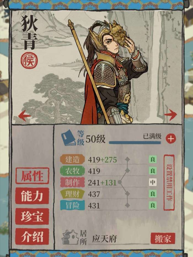The height and width of the screenshot is (257, 193).
Task: Click the 制作 pink attribute badge
Action: (72, 182)
